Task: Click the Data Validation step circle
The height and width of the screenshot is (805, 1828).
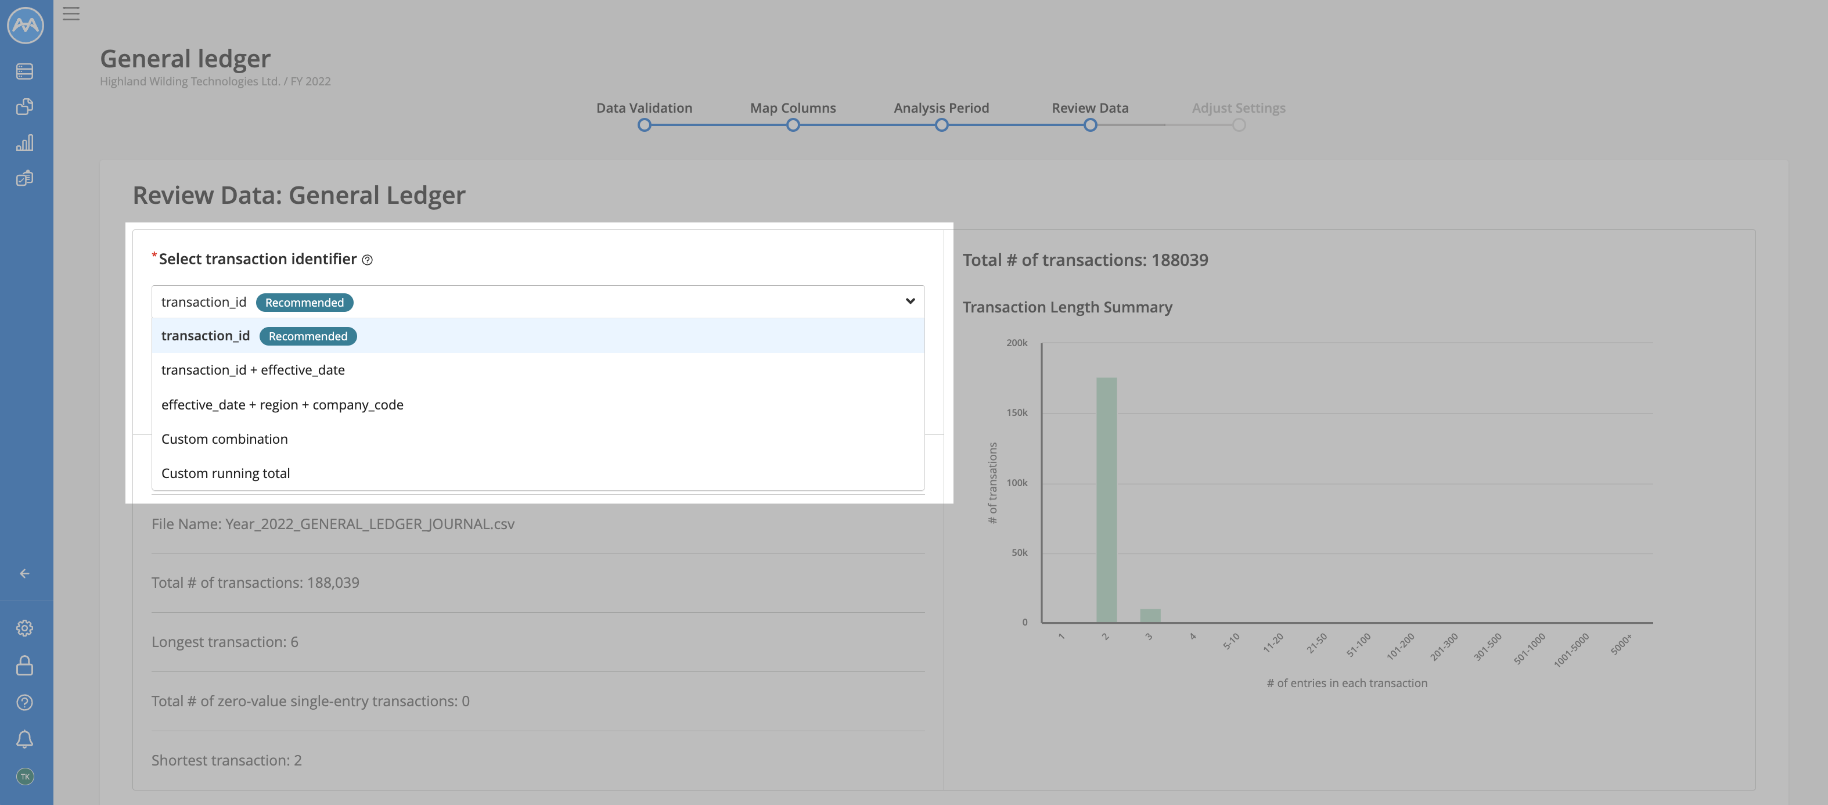Action: pyautogui.click(x=643, y=125)
